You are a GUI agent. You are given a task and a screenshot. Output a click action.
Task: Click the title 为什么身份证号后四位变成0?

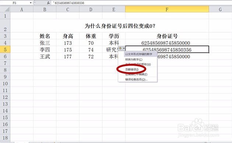coord(120,26)
